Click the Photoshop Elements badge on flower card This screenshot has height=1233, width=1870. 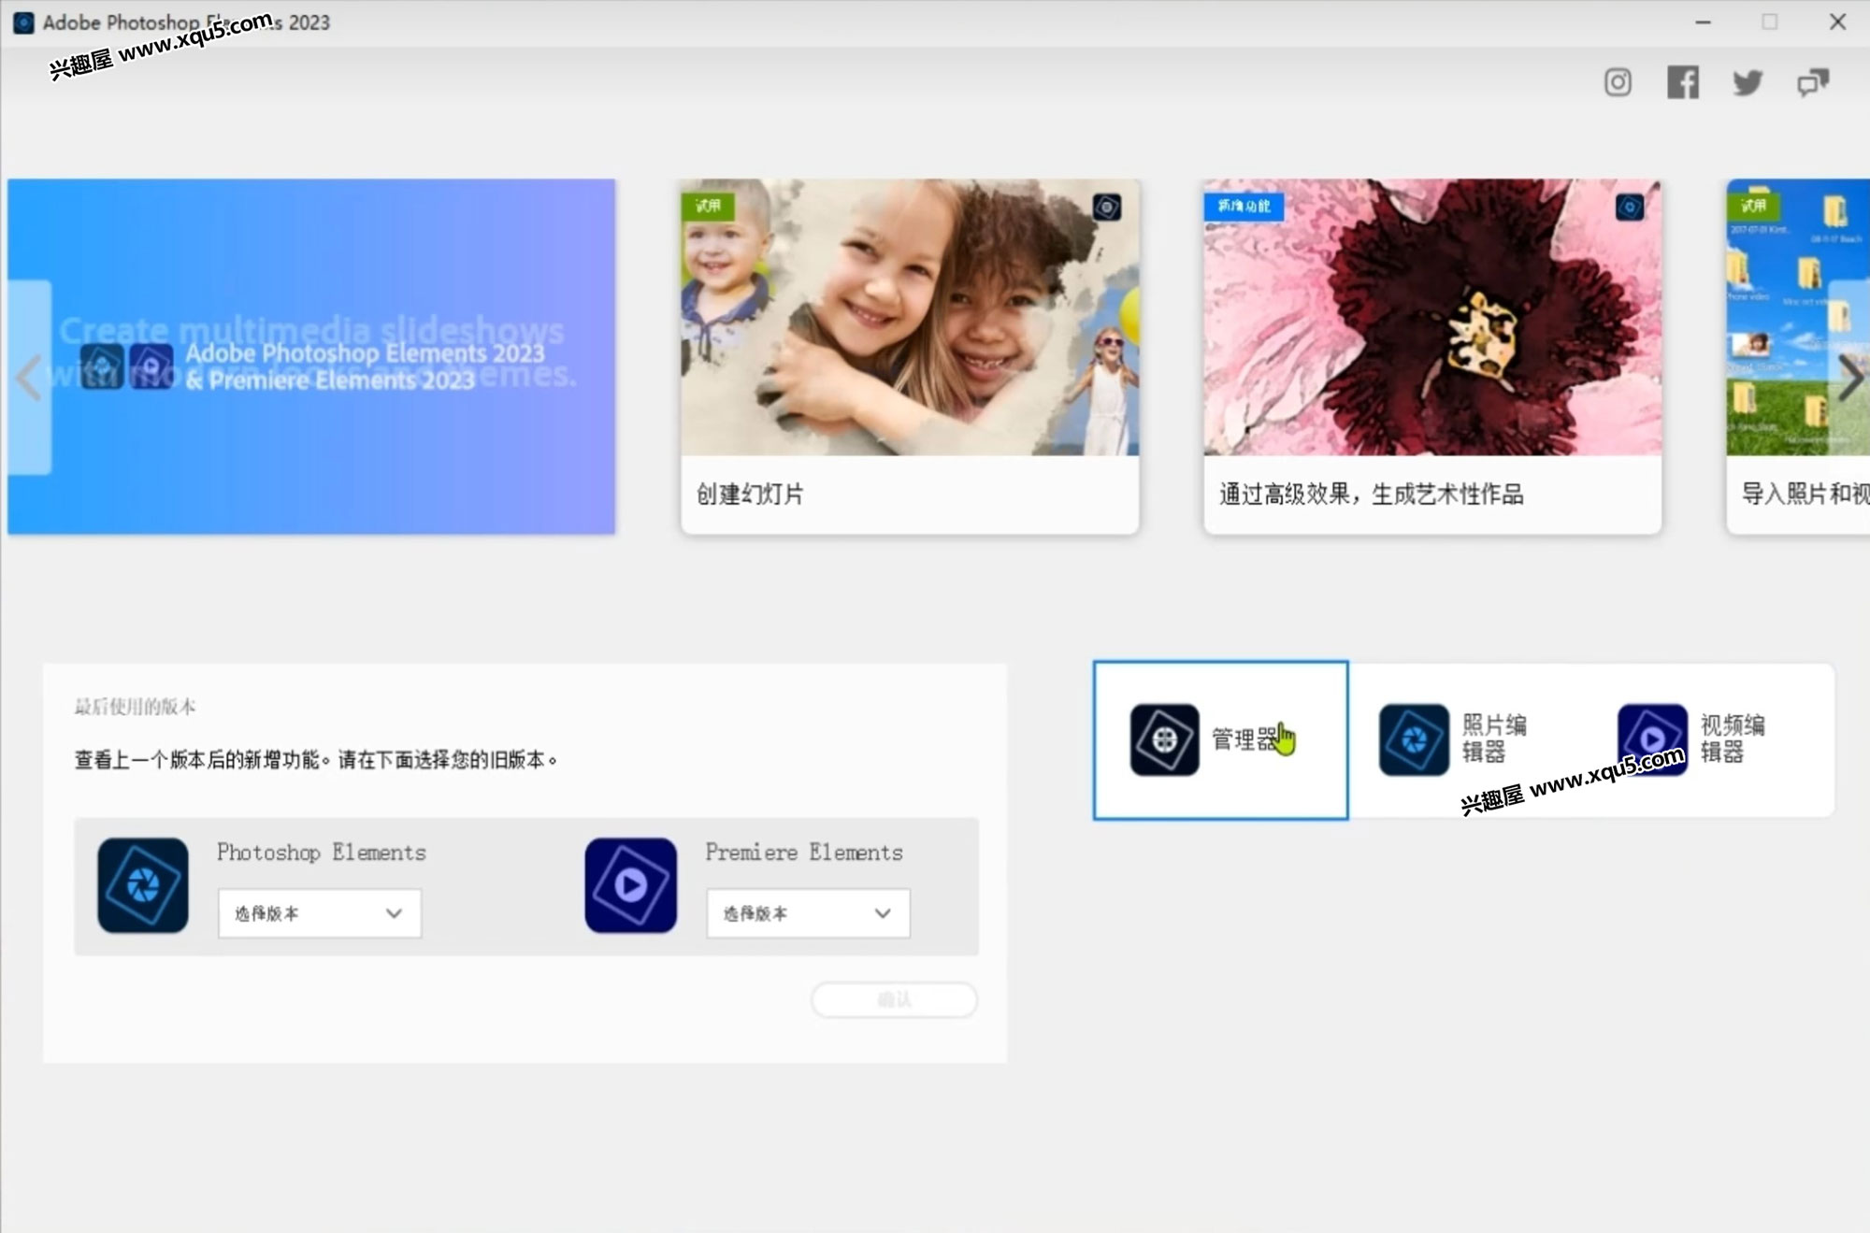(1630, 207)
